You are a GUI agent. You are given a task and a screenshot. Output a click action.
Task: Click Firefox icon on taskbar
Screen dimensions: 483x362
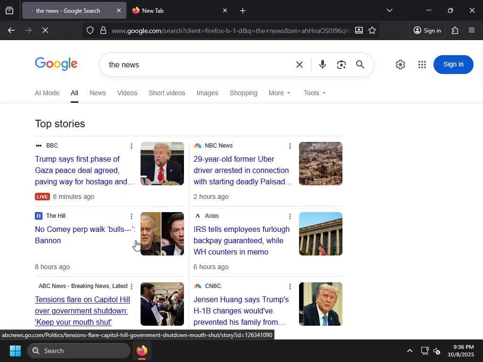(x=142, y=351)
